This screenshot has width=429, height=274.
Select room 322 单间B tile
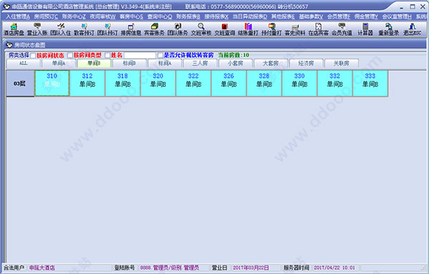coord(193,83)
